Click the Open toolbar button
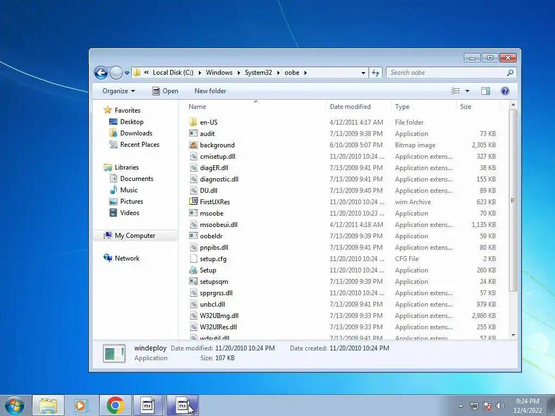The height and width of the screenshot is (416, 555). click(x=165, y=91)
